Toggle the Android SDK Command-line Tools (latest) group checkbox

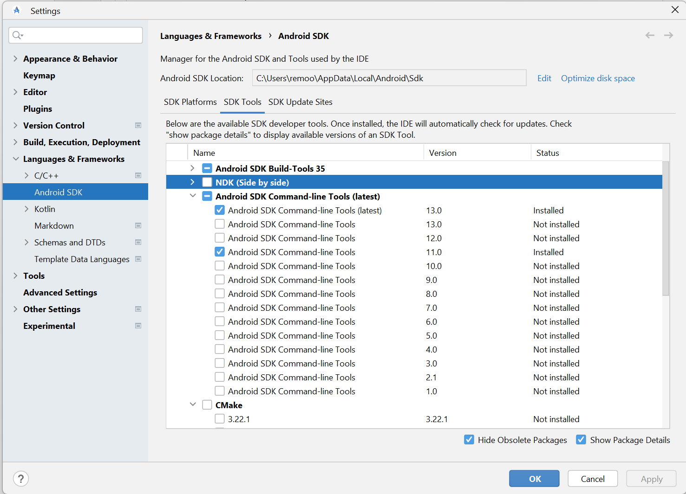tap(207, 196)
